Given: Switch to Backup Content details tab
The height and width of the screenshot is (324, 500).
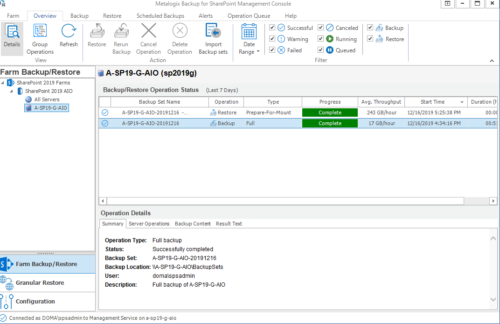Looking at the screenshot, I should pos(193,224).
